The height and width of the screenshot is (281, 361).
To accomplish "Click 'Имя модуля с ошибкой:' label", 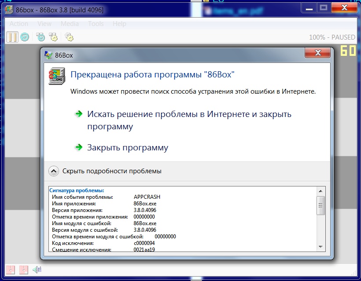I will [x=81, y=223].
